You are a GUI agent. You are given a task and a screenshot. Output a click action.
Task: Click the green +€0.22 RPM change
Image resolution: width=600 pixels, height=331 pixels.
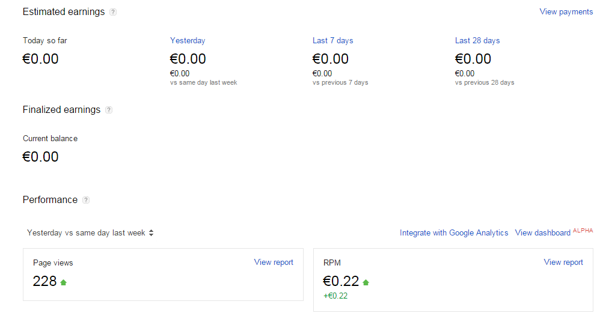click(335, 296)
